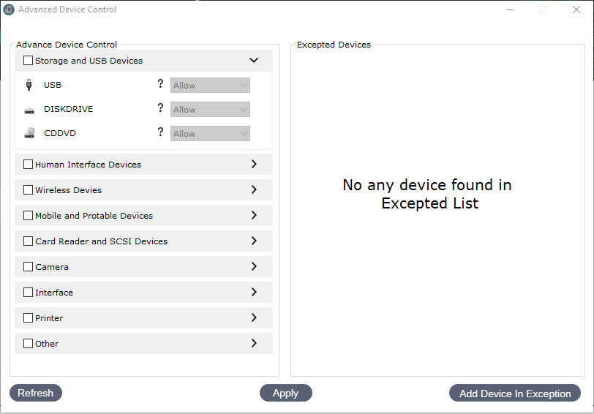Open the DISKDRIVE Allow dropdown

click(x=210, y=110)
